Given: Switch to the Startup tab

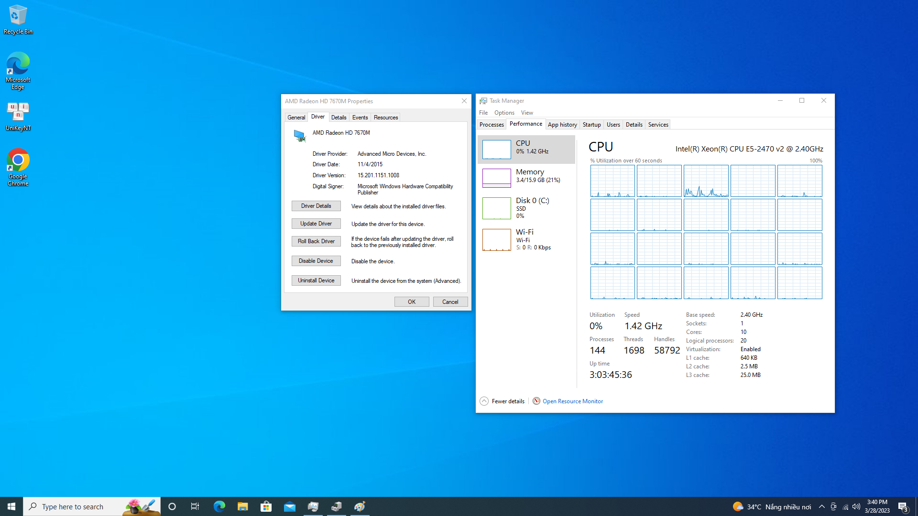Looking at the screenshot, I should [x=591, y=125].
